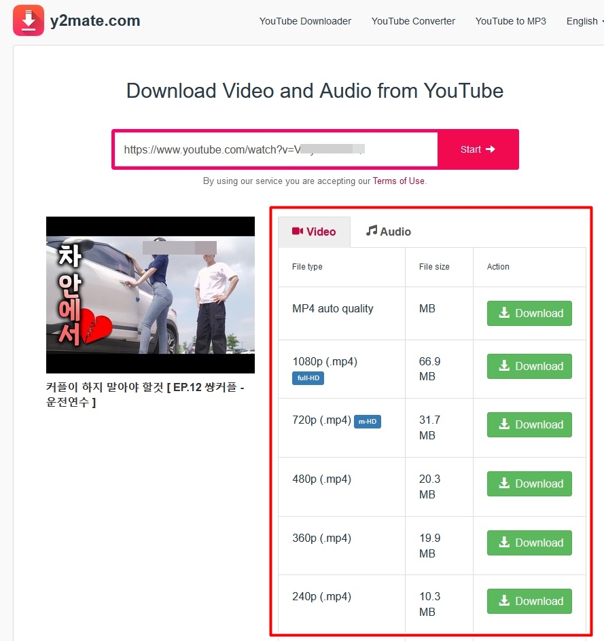This screenshot has height=641, width=604.
Task: Download the 1080p mp4 file
Action: click(529, 366)
